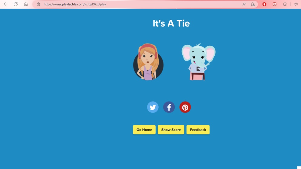The width and height of the screenshot is (301, 169).
Task: Open the red shield blocker extension
Action: click(x=264, y=4)
